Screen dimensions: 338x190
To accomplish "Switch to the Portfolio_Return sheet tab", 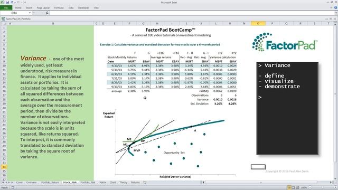I will pyautogui.click(x=50, y=182).
